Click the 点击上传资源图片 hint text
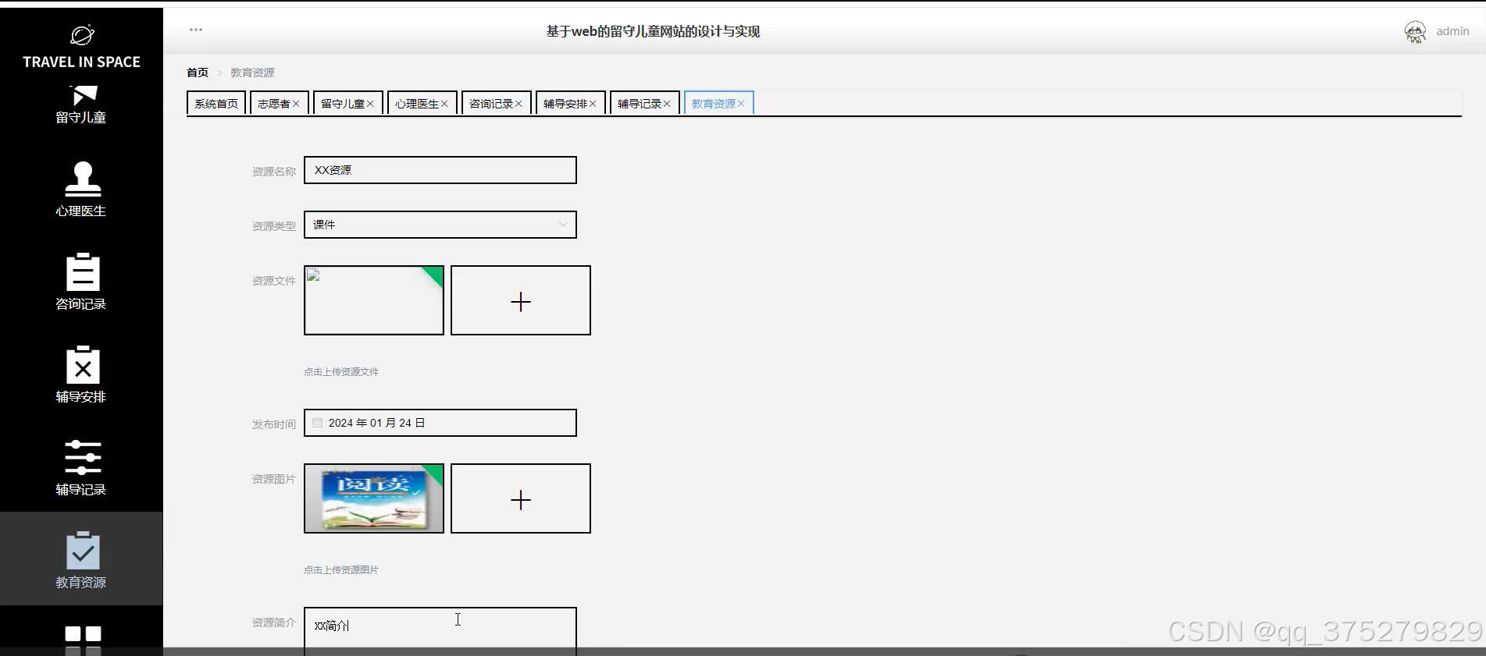Viewport: 1486px width, 656px height. click(341, 570)
